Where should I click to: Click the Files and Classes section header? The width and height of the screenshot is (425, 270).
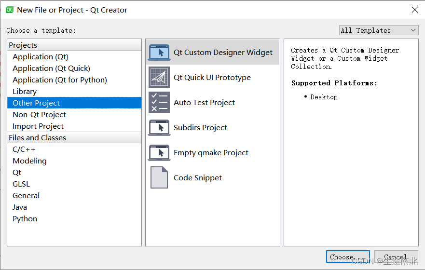(x=74, y=137)
